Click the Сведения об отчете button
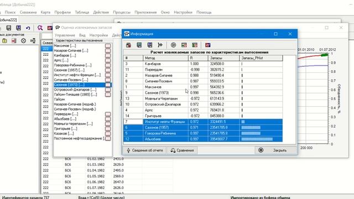Image resolution: width=354 pixels, height=199 pixels. [145, 150]
